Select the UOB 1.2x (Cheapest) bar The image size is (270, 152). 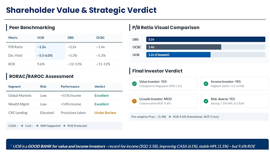tap(178, 55)
